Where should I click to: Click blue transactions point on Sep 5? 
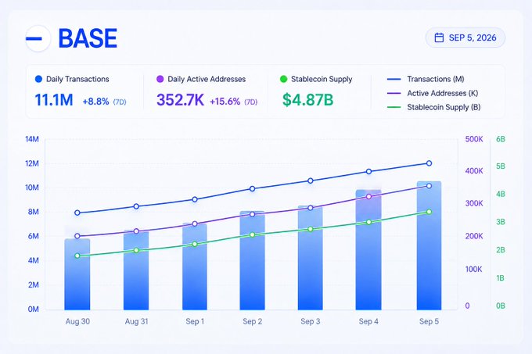(429, 163)
